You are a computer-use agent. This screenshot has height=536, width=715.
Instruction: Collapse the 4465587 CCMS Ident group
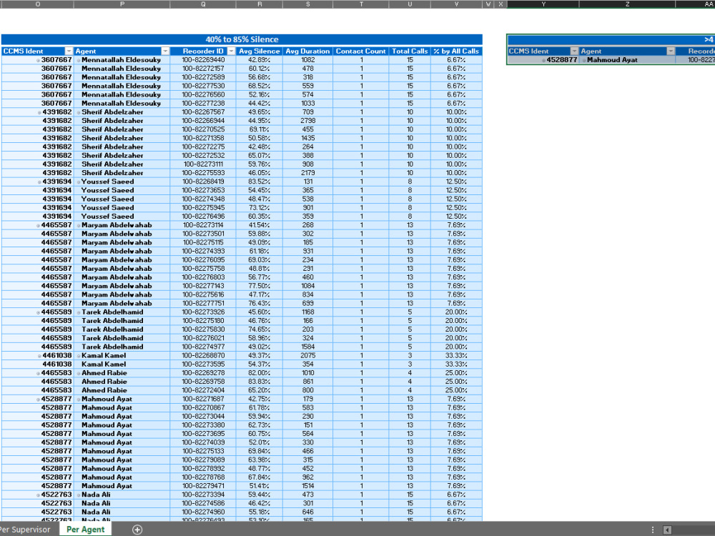(x=39, y=226)
